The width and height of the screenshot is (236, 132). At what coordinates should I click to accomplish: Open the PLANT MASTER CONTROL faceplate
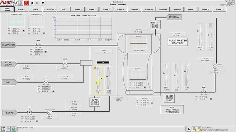tap(178, 42)
